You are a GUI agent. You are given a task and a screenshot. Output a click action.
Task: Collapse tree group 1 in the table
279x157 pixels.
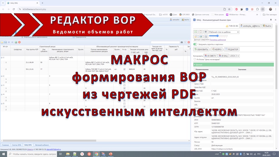point(2,58)
